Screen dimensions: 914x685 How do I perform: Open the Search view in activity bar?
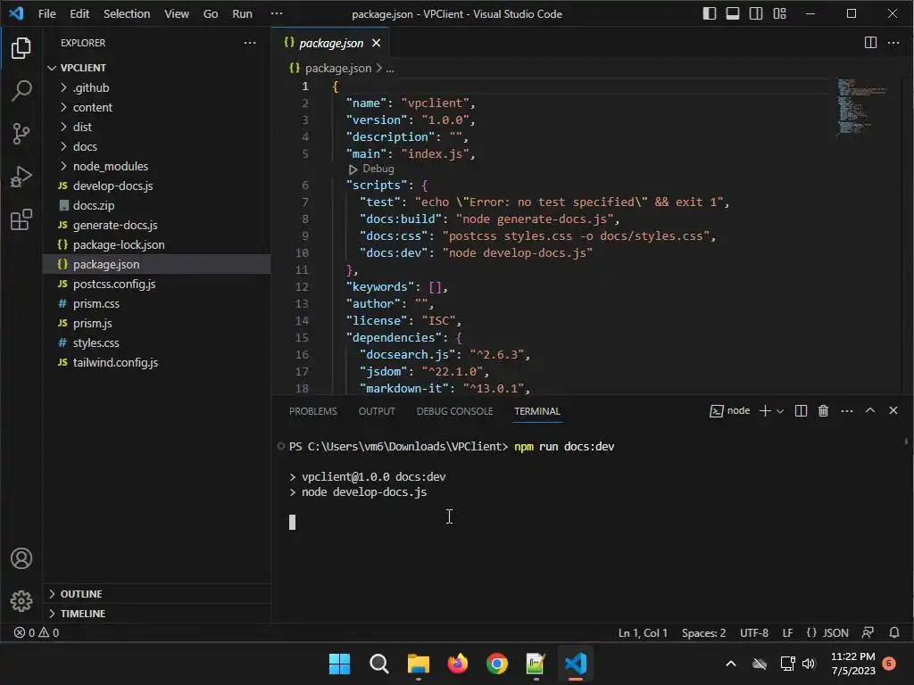[x=21, y=90]
